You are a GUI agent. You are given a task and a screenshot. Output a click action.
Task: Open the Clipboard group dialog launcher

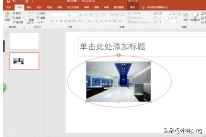pyautogui.click(x=24, y=27)
